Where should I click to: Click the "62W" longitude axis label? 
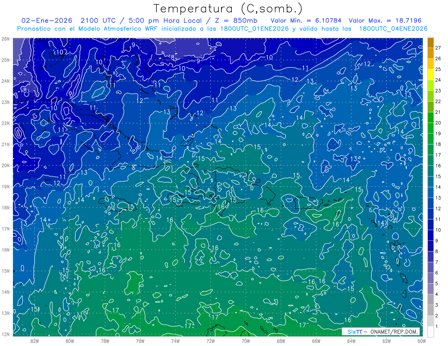pos(386,340)
